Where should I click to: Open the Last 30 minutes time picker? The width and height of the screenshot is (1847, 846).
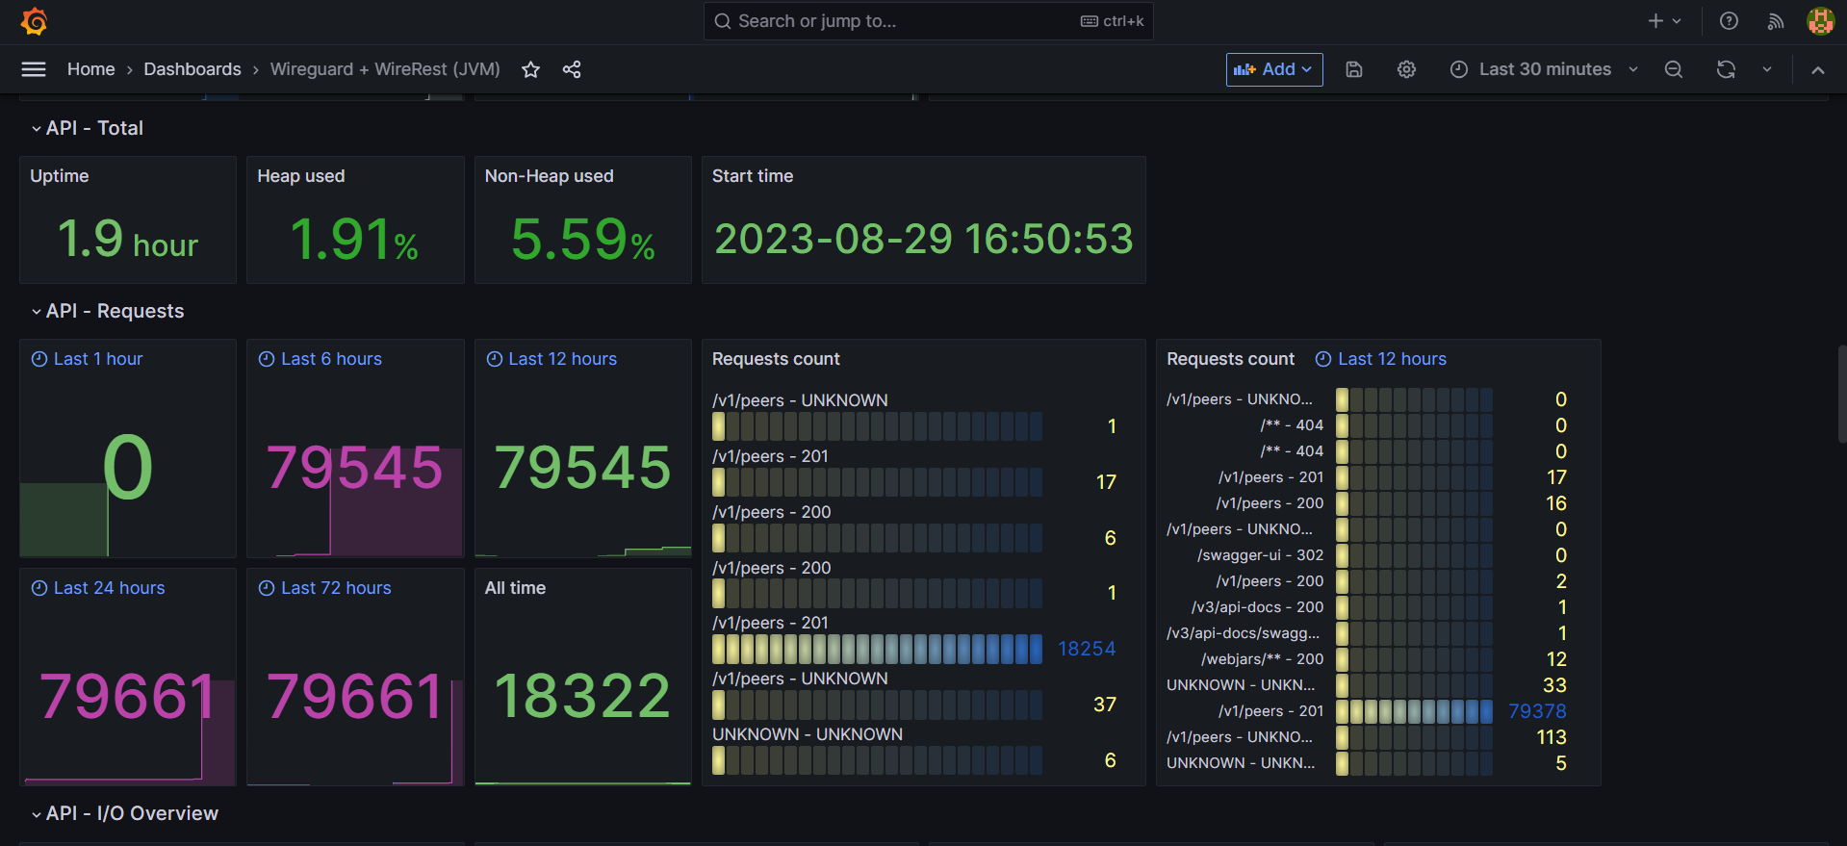[x=1544, y=69]
